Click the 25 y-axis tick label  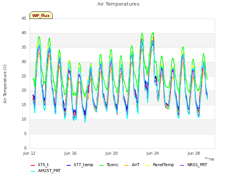click(x=24, y=76)
